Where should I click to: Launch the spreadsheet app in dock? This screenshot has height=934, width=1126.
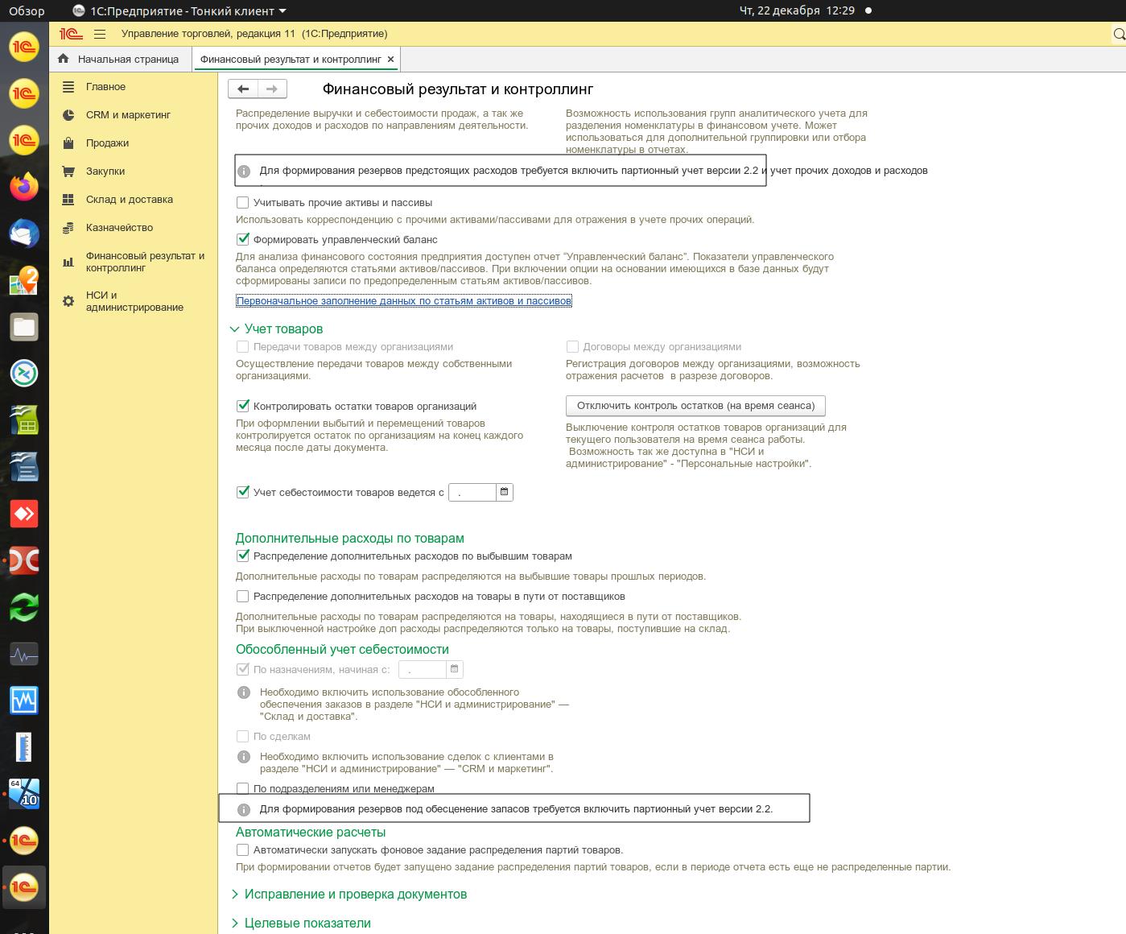(24, 420)
